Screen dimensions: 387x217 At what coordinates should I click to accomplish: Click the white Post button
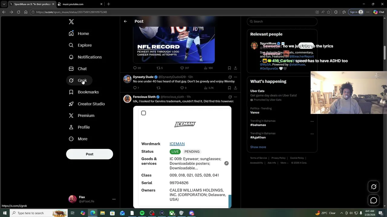tap(89, 154)
